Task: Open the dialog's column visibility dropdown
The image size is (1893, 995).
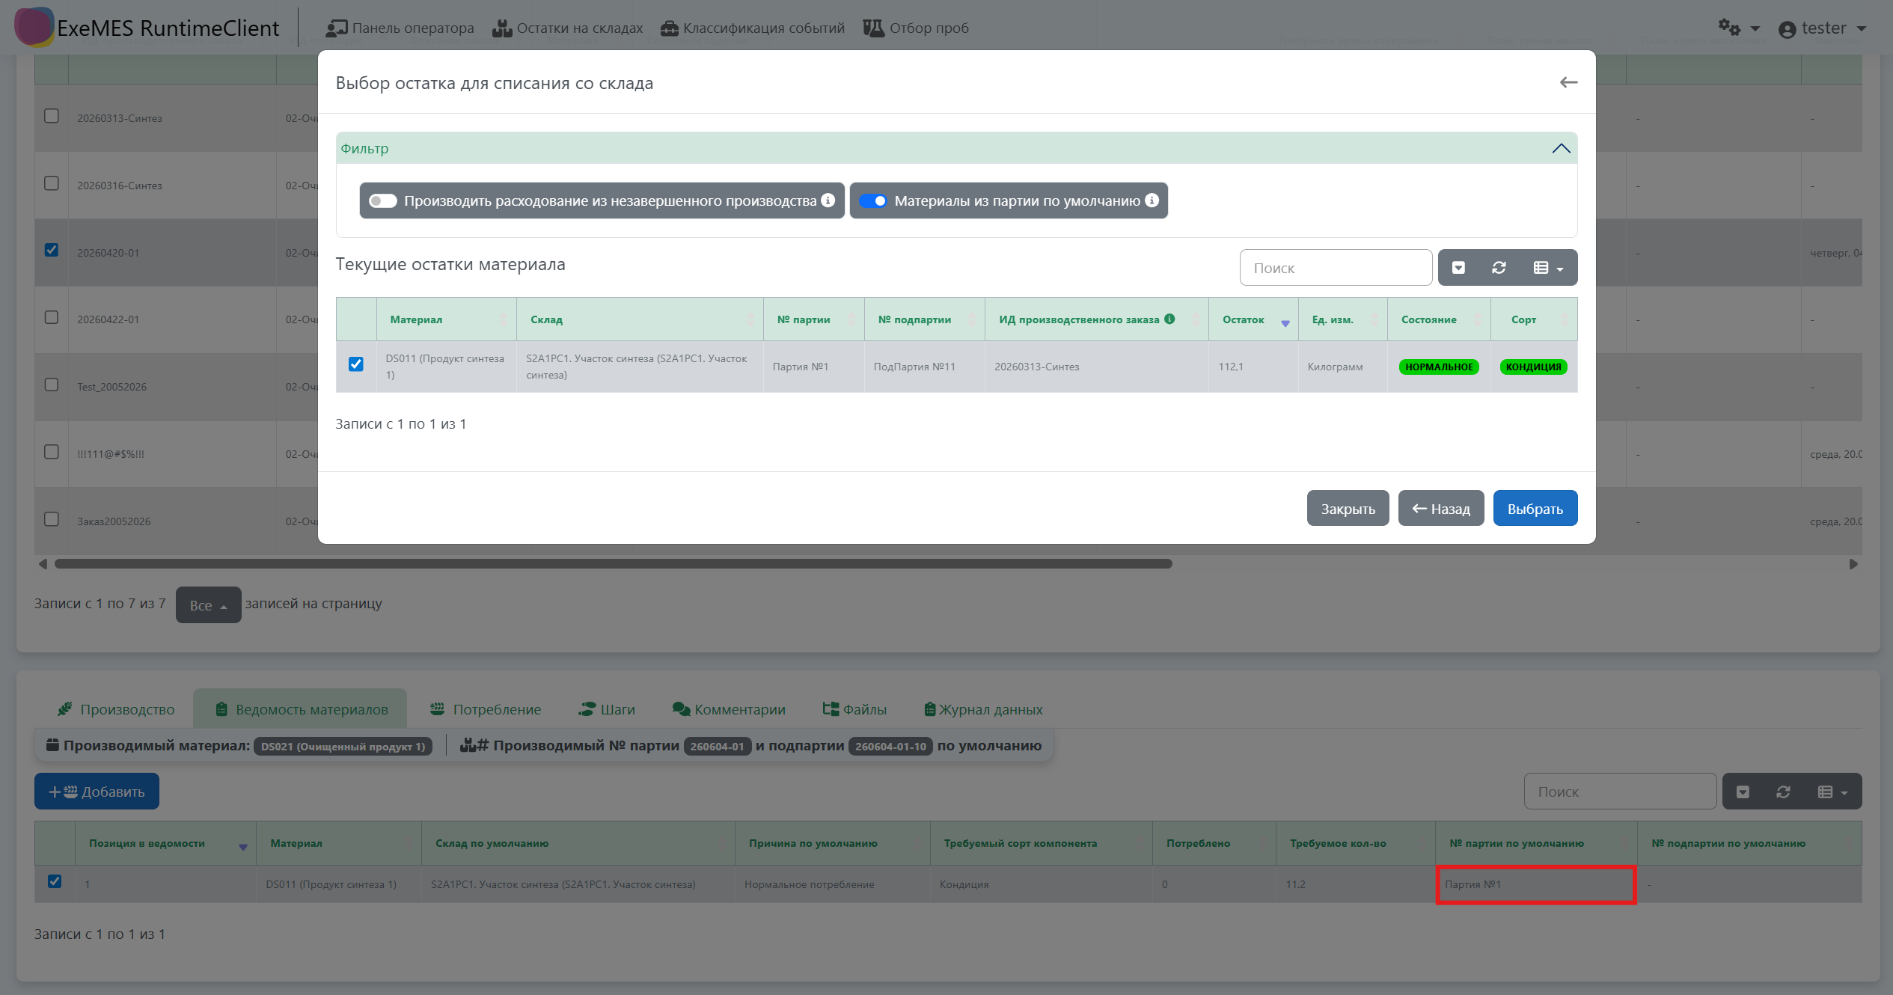Action: coord(1548,268)
